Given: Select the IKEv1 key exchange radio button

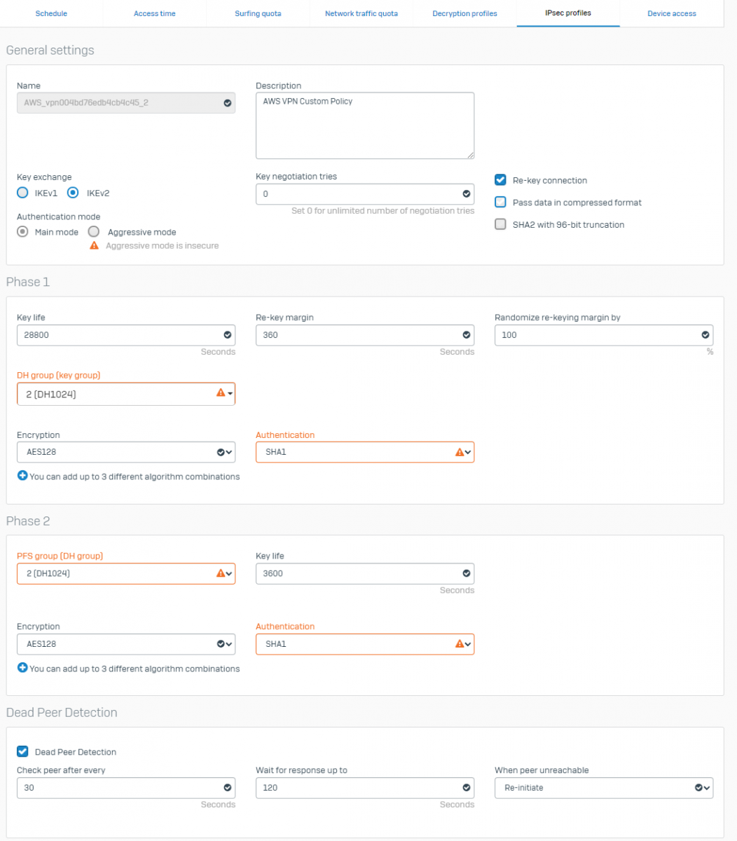Looking at the screenshot, I should pos(22,193).
